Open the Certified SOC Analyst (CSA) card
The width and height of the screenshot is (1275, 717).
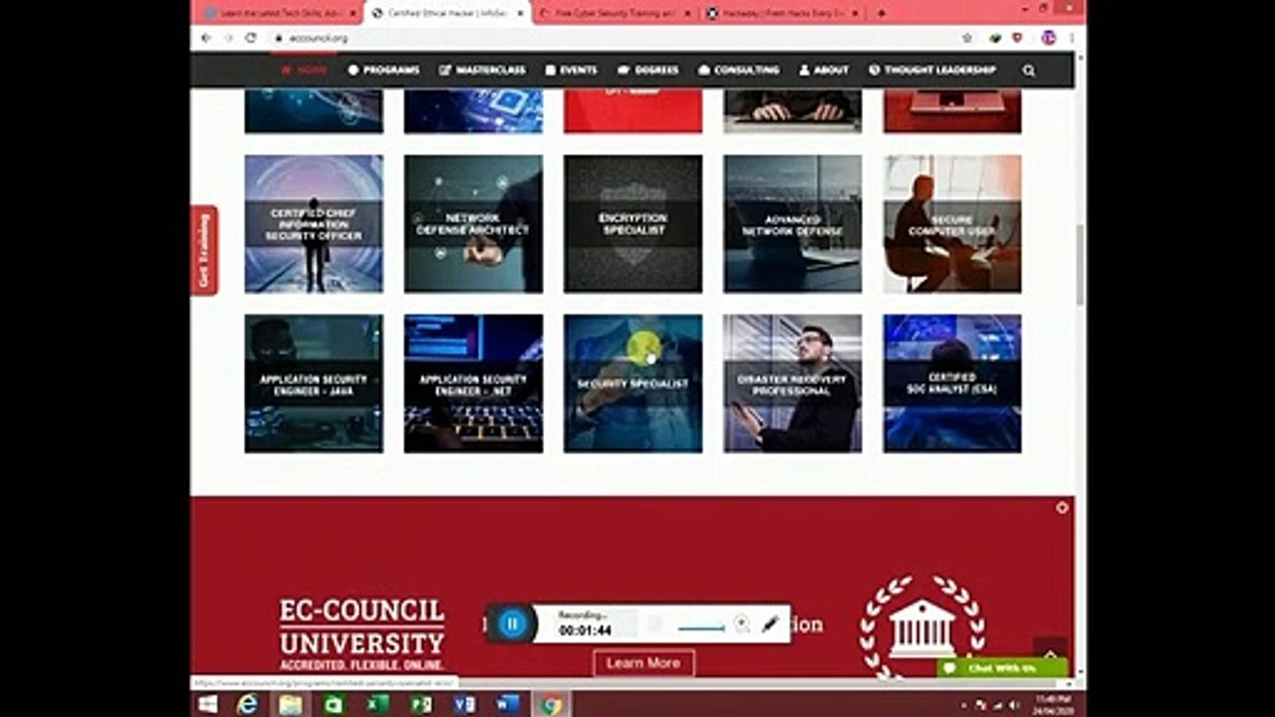pyautogui.click(x=952, y=383)
